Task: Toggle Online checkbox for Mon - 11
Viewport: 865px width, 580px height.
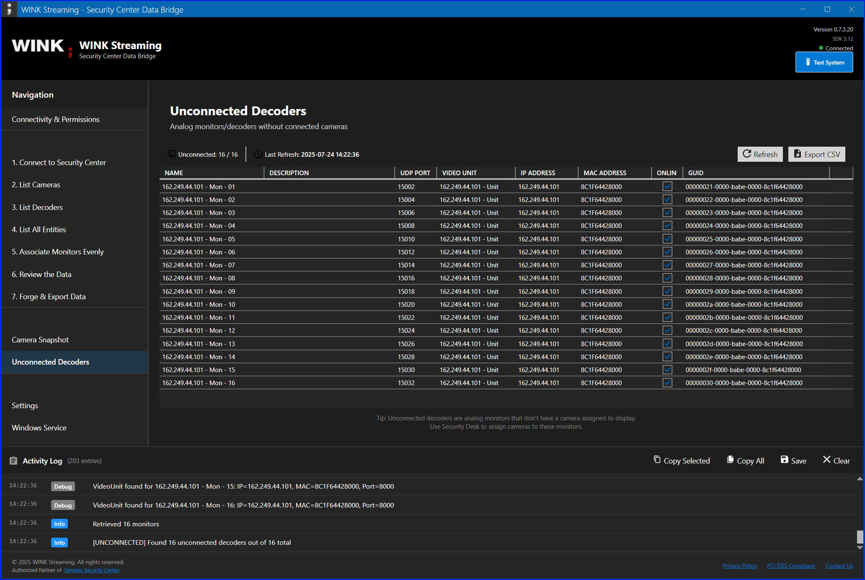Action: coord(667,317)
